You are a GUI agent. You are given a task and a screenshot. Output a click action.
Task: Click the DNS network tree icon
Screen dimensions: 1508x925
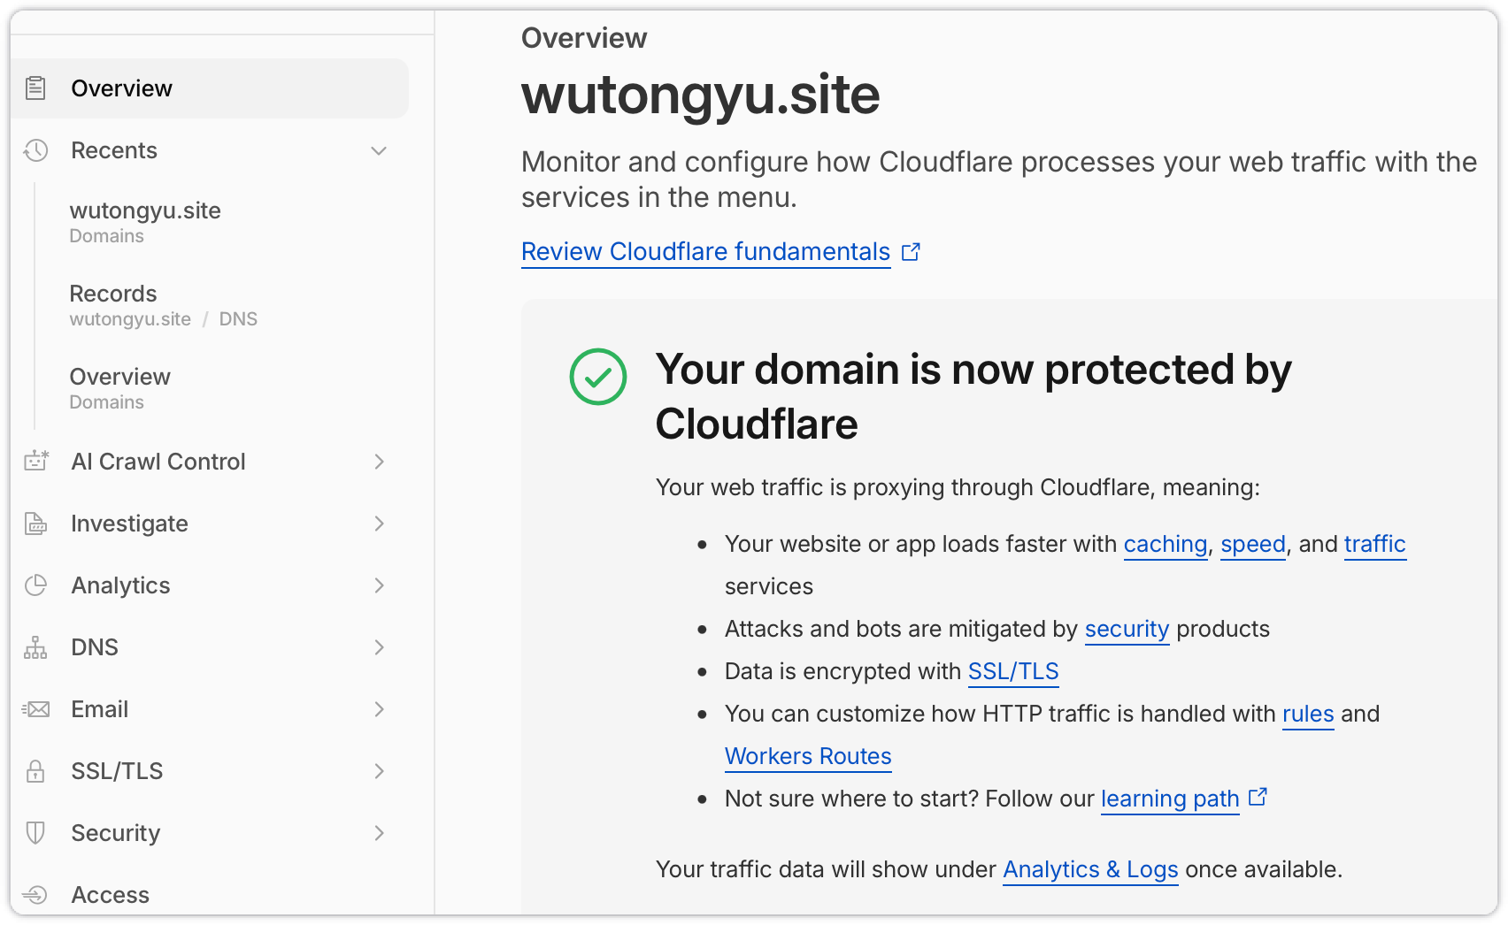tap(35, 647)
